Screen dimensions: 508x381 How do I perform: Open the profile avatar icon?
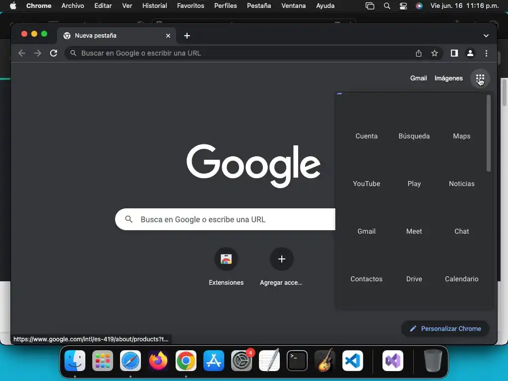coord(470,53)
